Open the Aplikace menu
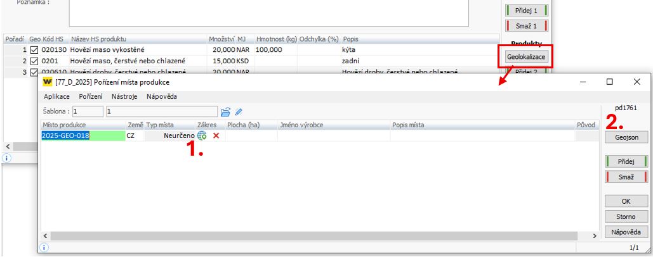 [x=57, y=96]
